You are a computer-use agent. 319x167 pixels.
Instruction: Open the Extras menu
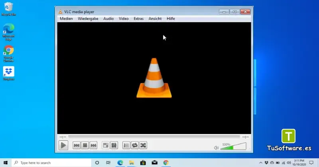point(138,19)
